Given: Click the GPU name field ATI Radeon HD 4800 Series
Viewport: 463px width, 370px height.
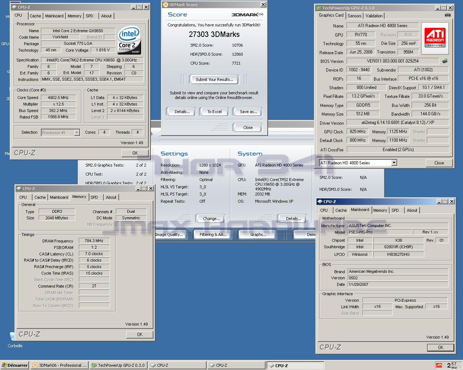Looking at the screenshot, I should coord(382,26).
